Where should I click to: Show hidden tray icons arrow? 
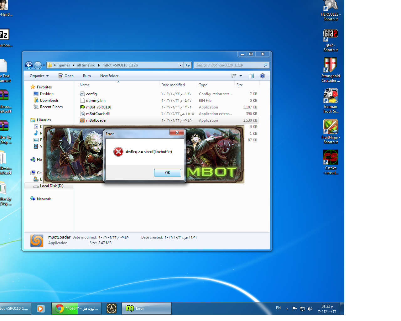click(287, 309)
